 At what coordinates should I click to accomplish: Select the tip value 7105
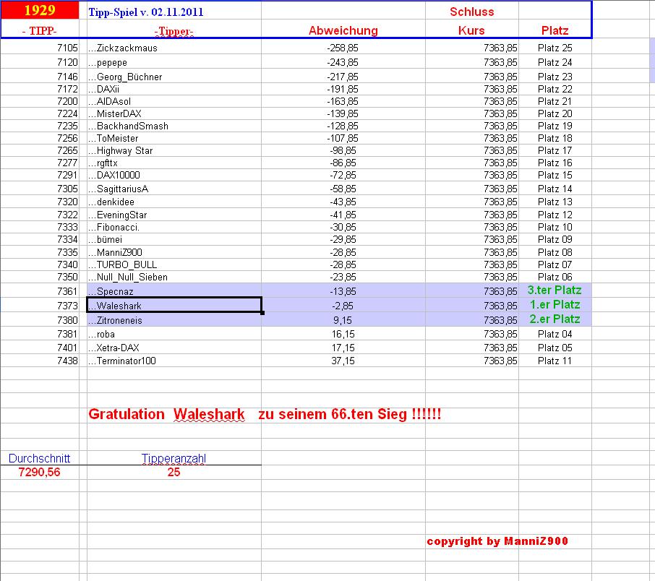click(x=67, y=48)
